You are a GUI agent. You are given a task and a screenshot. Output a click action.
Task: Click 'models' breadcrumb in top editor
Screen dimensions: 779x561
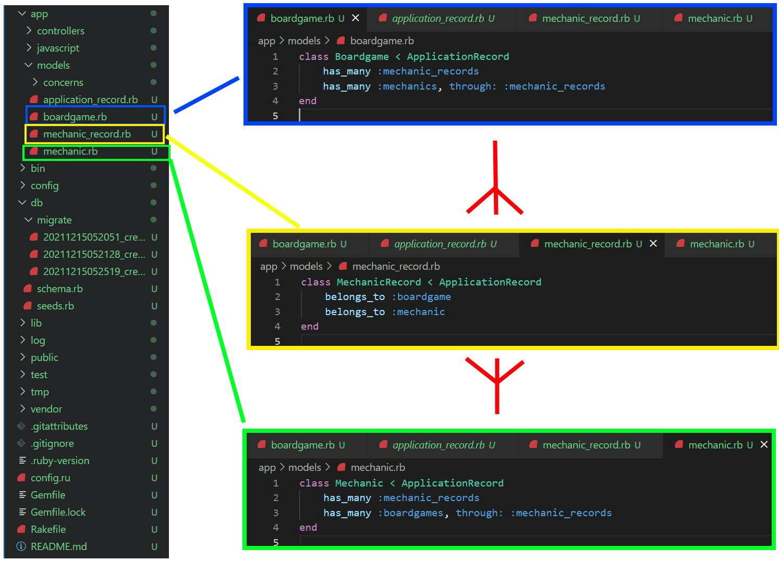coord(305,41)
